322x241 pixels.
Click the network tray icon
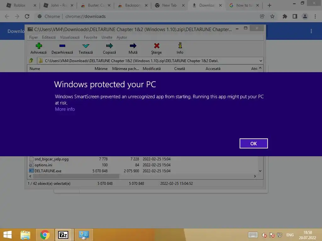point(280,235)
